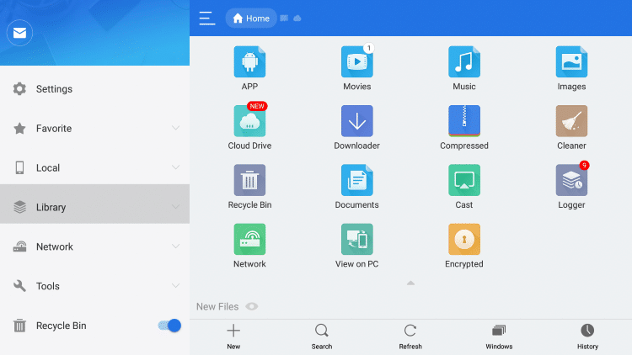Open View on PC
The height and width of the screenshot is (355, 632).
[356, 239]
